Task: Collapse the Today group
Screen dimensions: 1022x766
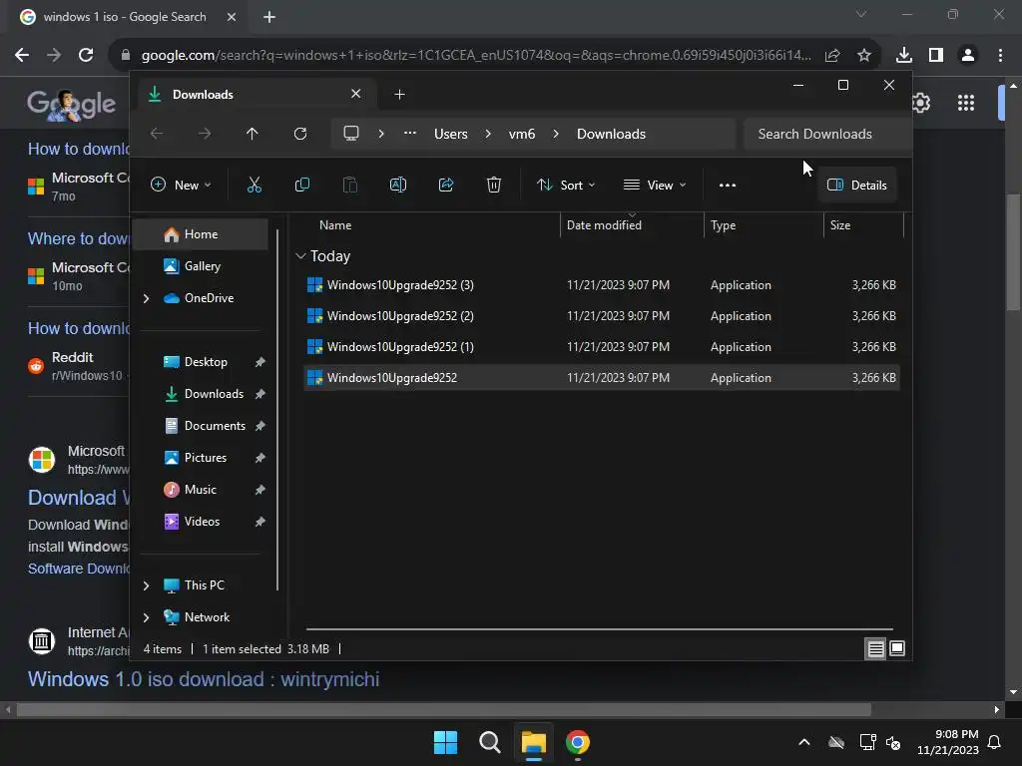Action: pyautogui.click(x=300, y=256)
